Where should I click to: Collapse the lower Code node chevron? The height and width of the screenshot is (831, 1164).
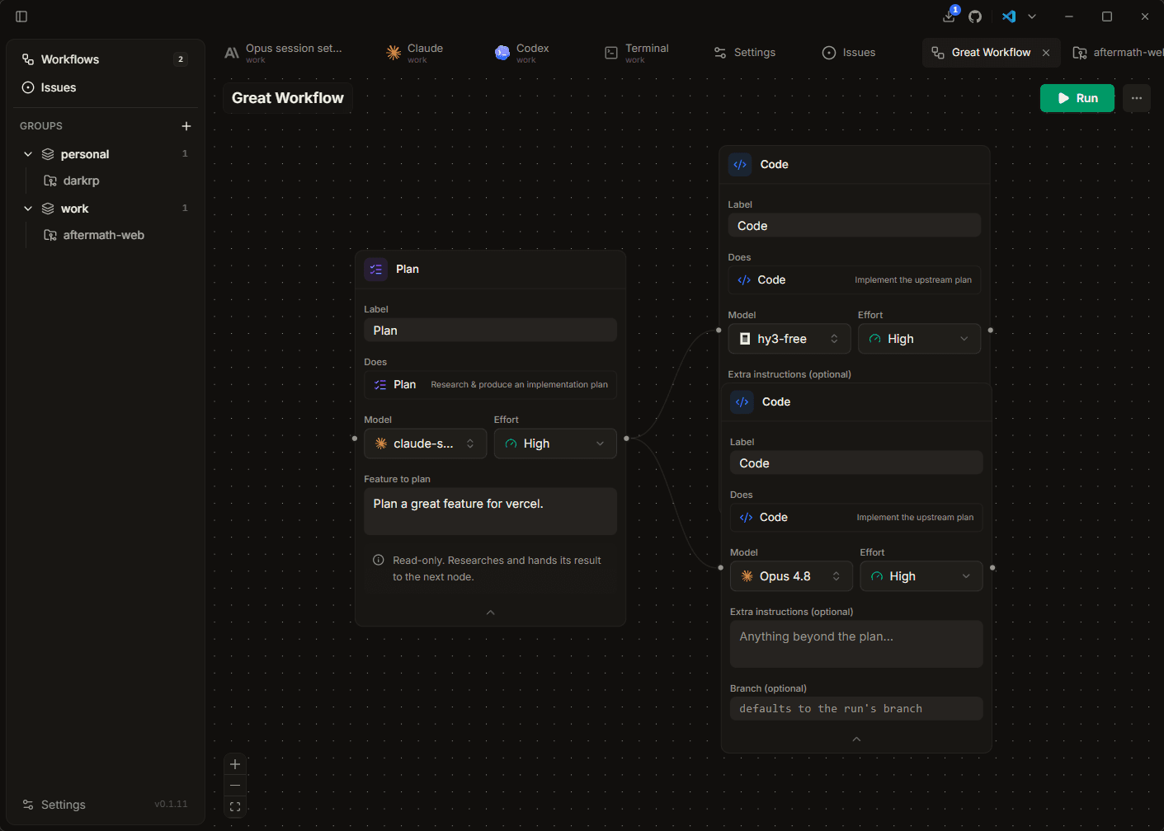tap(856, 739)
